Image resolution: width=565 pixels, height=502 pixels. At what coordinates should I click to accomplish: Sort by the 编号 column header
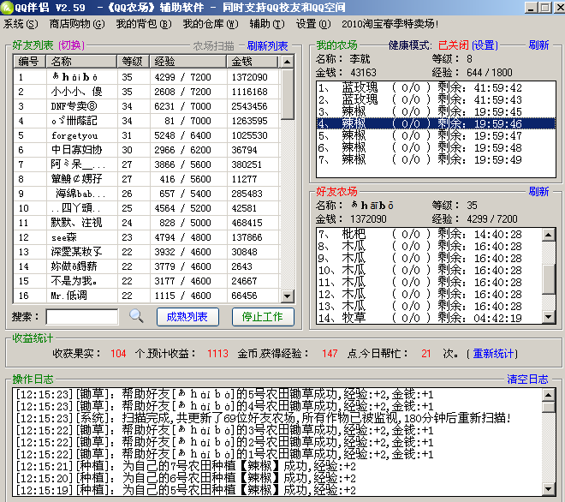point(30,62)
